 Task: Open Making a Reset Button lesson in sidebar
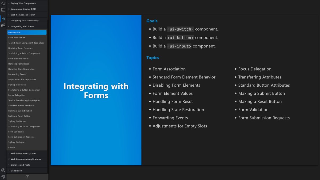[x=27, y=116]
